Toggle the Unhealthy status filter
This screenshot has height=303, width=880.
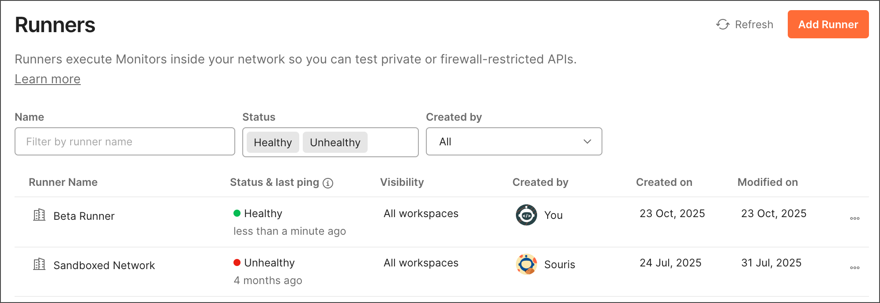[335, 142]
